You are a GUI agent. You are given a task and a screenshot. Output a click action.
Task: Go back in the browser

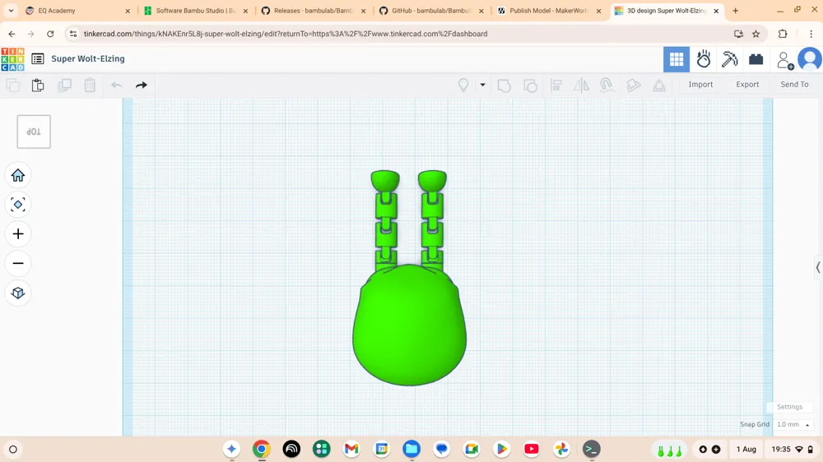(x=12, y=34)
